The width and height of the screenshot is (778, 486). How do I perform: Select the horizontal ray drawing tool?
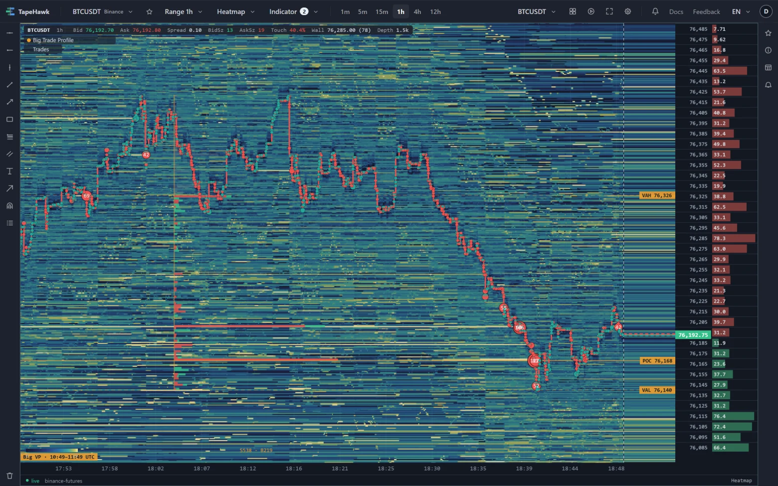9,50
